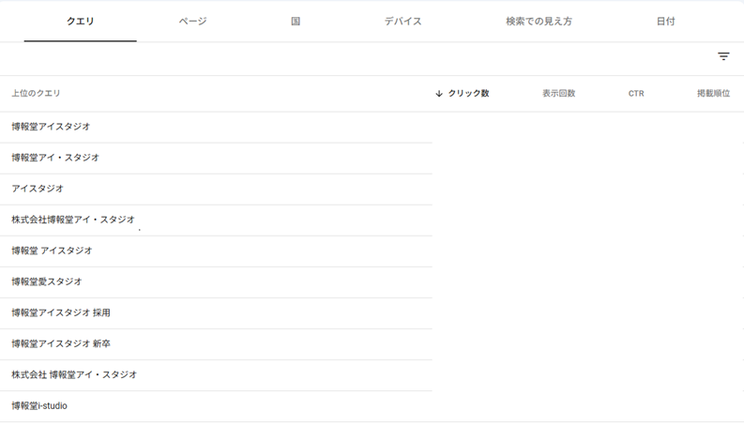744x426 pixels.
Task: Sort the table by 表示回数
Action: (558, 94)
